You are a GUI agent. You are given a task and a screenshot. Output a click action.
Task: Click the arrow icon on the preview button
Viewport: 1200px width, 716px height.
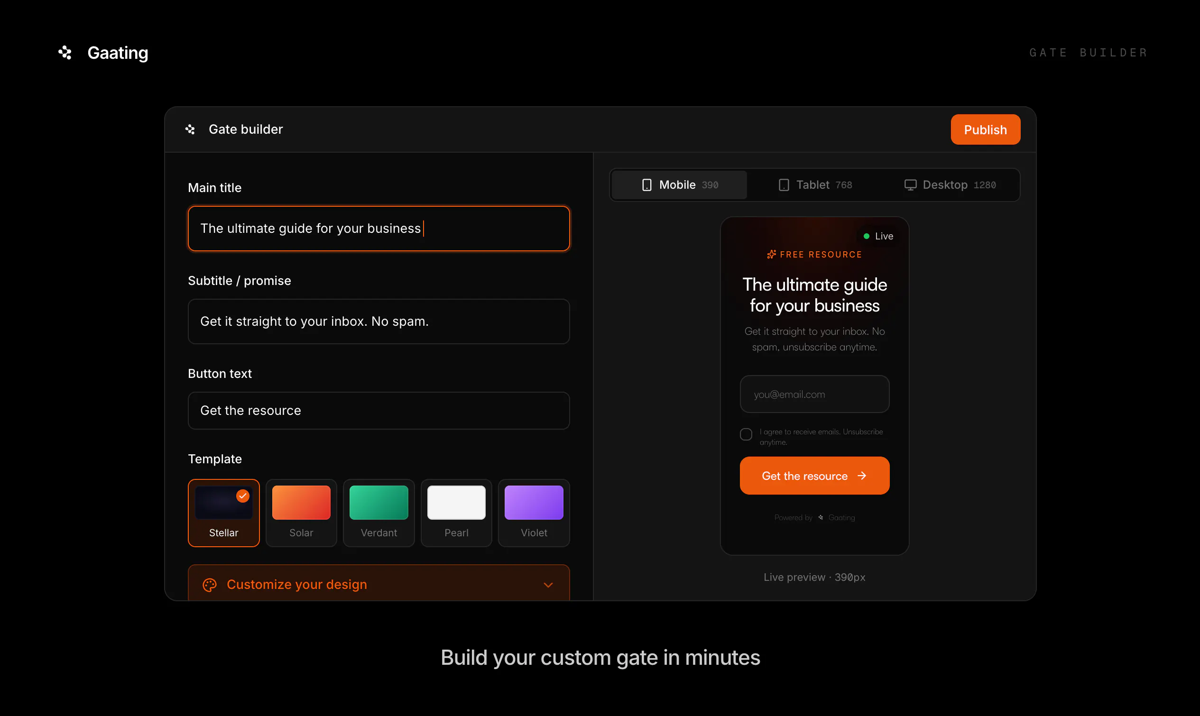tap(862, 476)
